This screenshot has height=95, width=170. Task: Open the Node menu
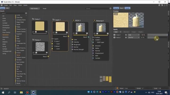tap(20, 5)
